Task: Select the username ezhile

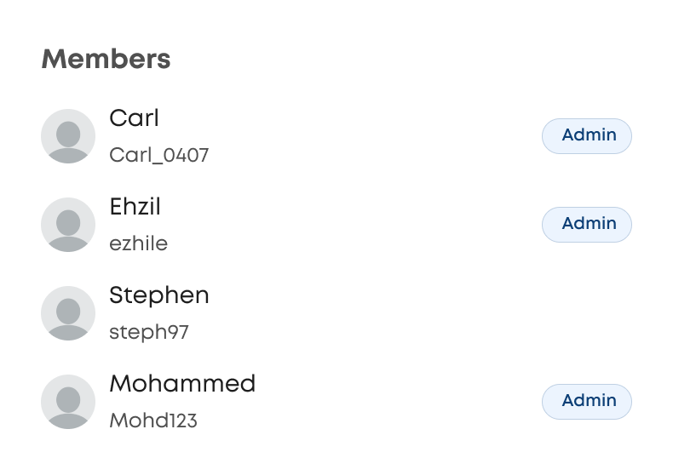Action: point(139,244)
